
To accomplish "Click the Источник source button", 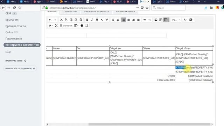I will pyautogui.click(x=66, y=26).
